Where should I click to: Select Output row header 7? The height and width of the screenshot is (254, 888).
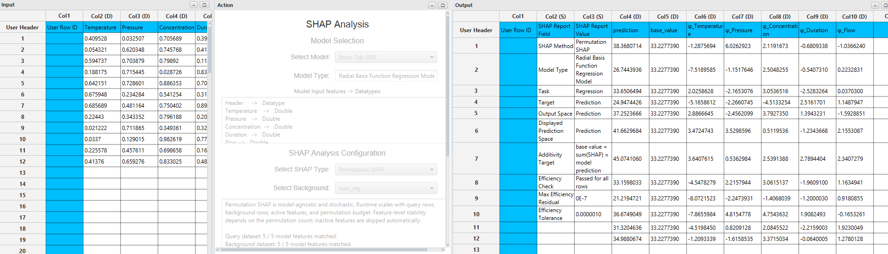point(476,158)
